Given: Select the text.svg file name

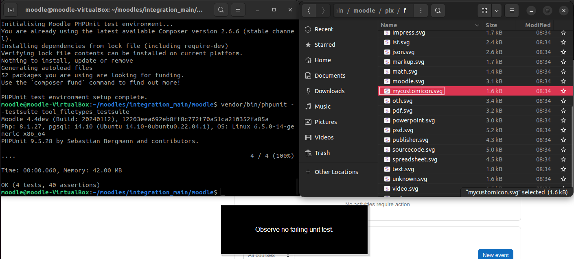Looking at the screenshot, I should 403,169.
